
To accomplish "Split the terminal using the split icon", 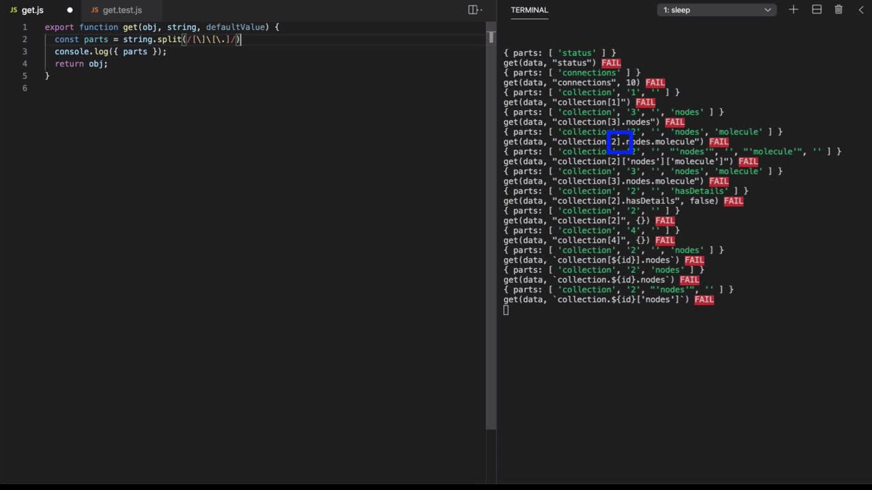I will 817,10.
